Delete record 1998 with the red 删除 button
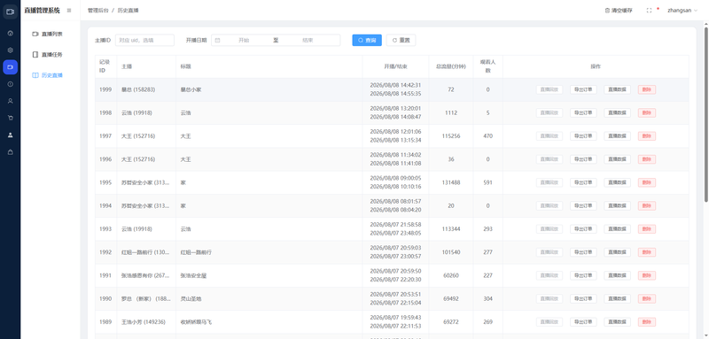 (x=647, y=112)
